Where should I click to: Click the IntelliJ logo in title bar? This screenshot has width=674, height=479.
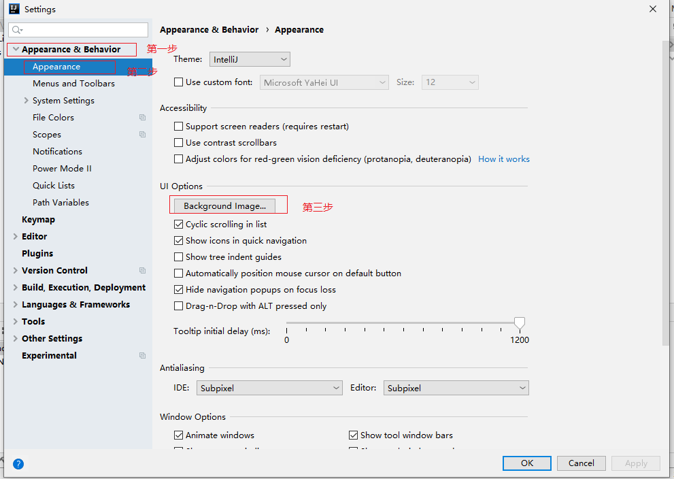14,9
